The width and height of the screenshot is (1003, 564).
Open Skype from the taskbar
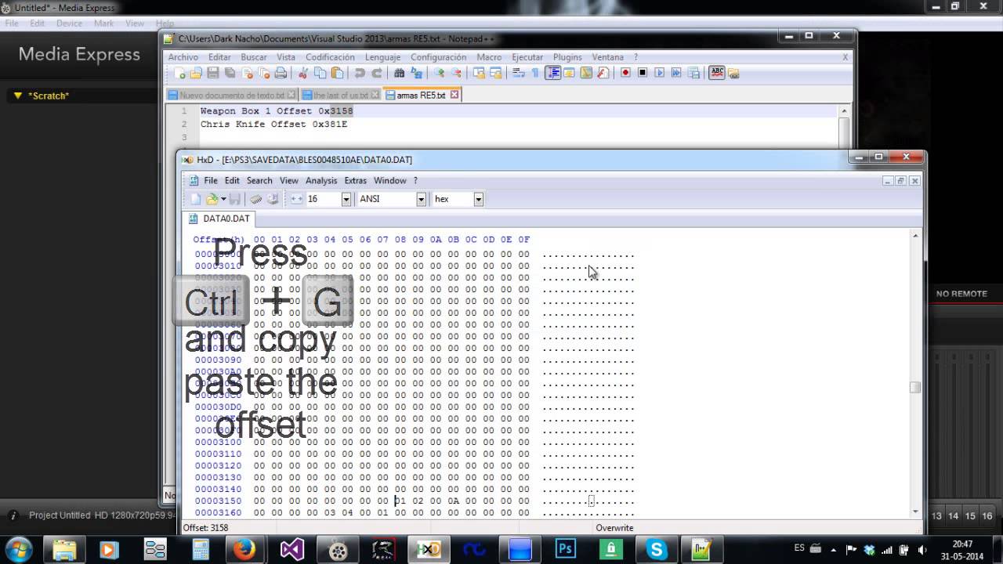(x=656, y=549)
